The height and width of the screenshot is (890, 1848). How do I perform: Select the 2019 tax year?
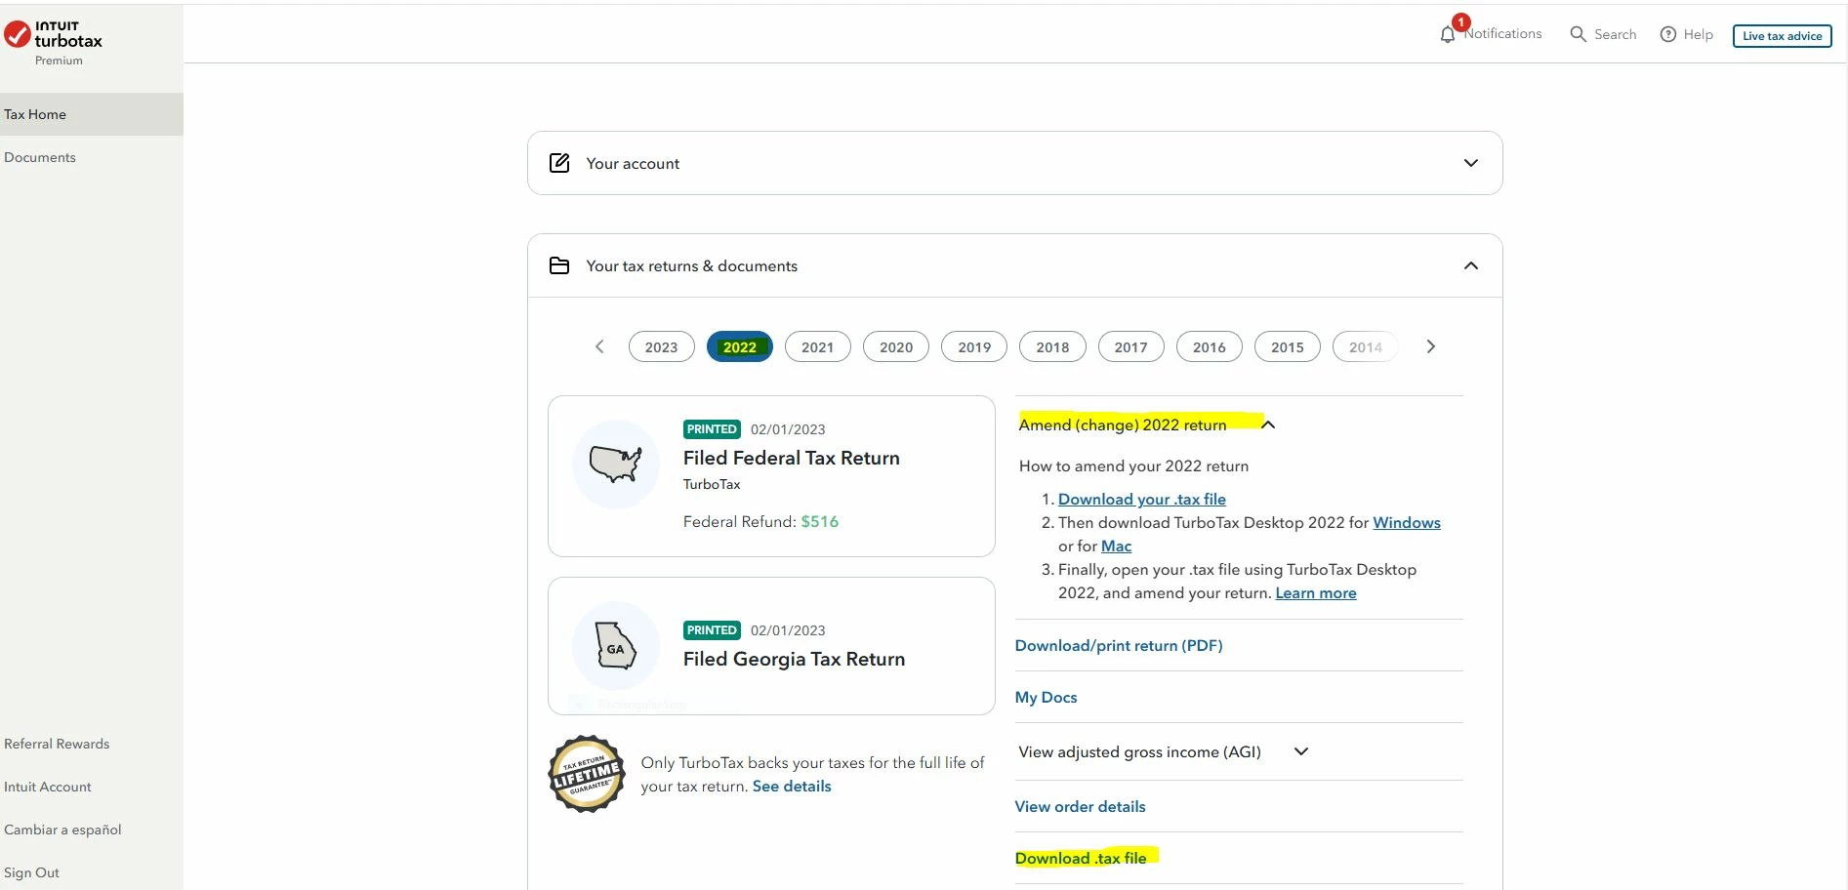974,346
